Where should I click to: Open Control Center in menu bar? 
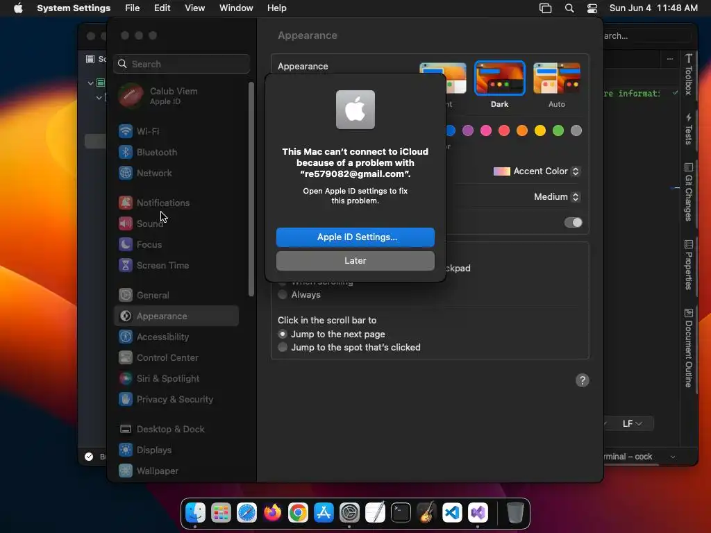click(x=592, y=8)
